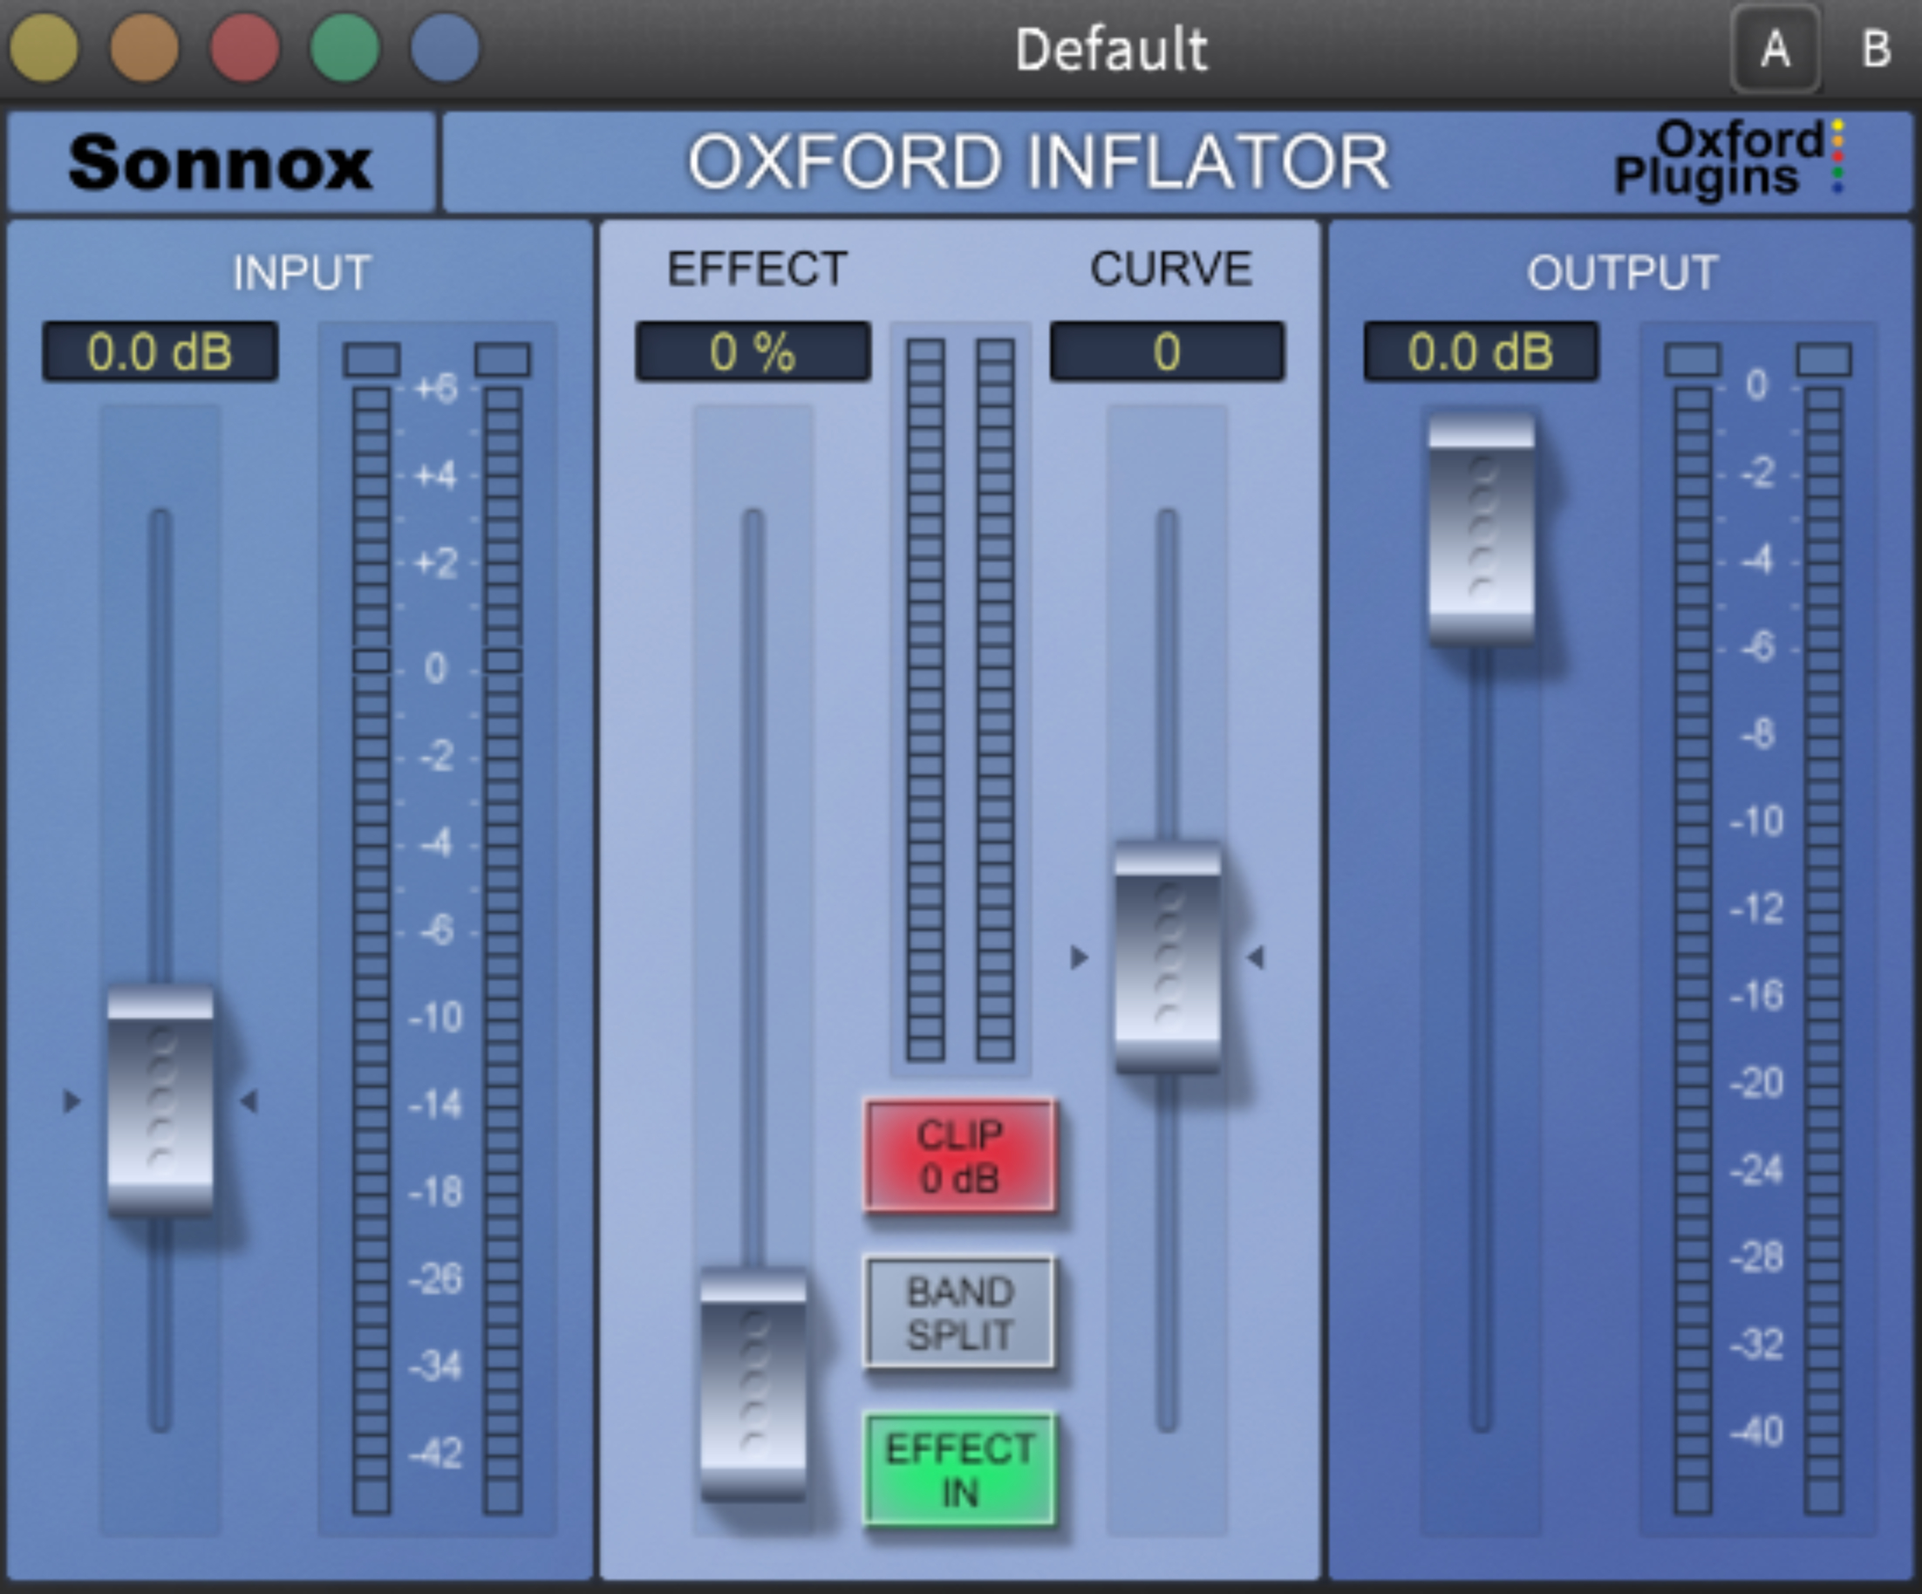The image size is (1922, 1594).
Task: Click the blue circle in title bar
Action: 445,48
